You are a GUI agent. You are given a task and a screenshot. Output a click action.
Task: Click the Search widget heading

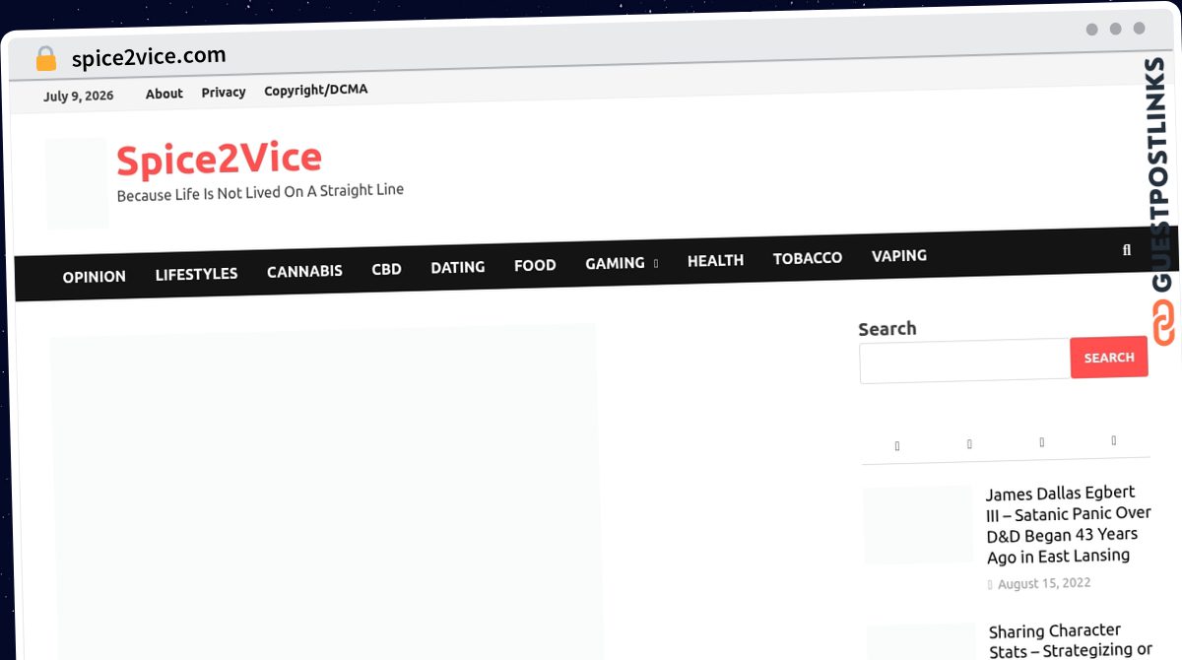[x=887, y=329]
